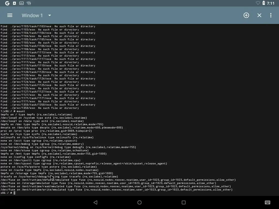Click 'none on /config type configfs' line
The width and height of the screenshot is (279, 209).
(x=36, y=157)
